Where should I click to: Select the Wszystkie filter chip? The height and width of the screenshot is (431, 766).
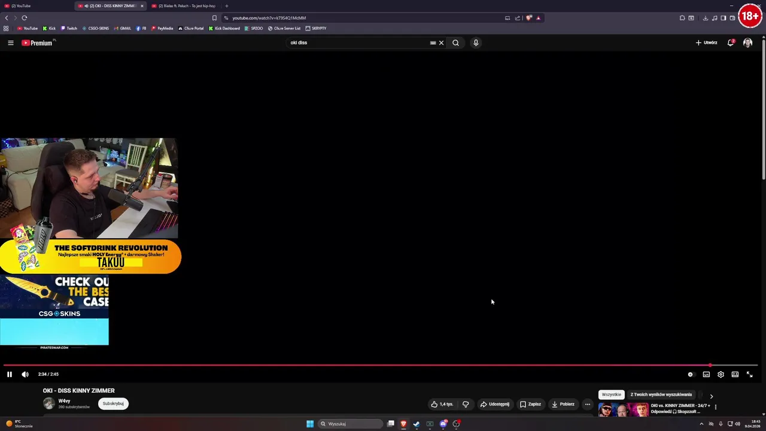pyautogui.click(x=612, y=394)
